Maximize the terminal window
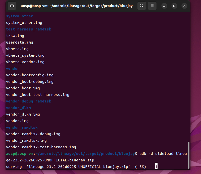201x174 pixels. tap(174, 6)
